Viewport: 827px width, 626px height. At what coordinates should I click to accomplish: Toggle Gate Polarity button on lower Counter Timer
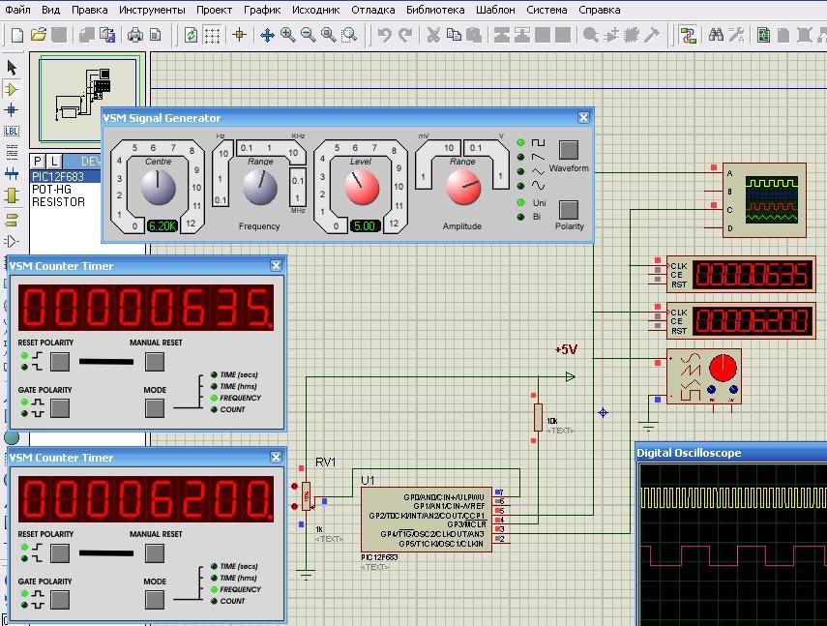click(60, 599)
